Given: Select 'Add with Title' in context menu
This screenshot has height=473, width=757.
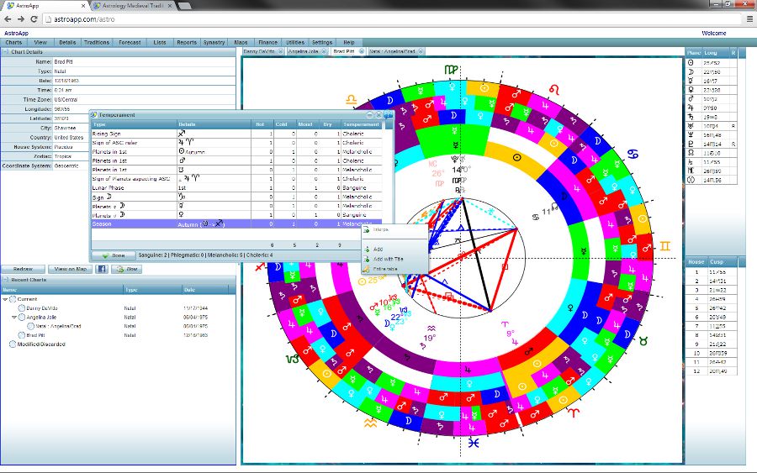Looking at the screenshot, I should click(x=388, y=259).
